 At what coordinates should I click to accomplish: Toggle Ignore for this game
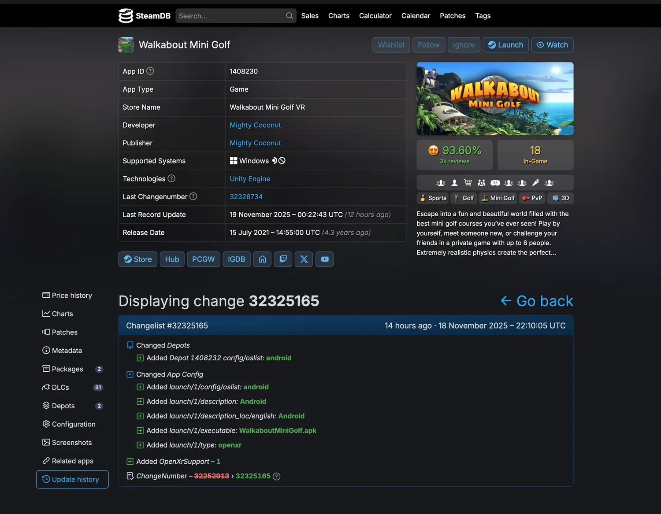464,45
